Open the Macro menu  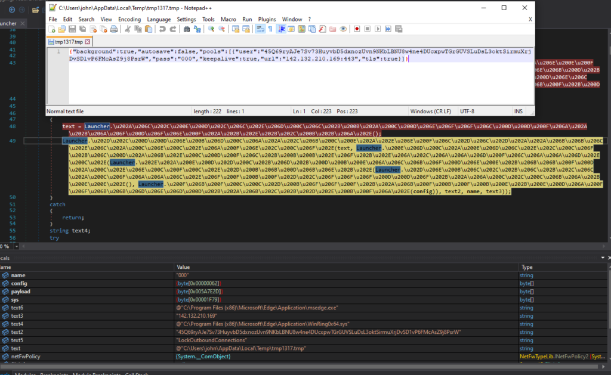tap(229, 20)
